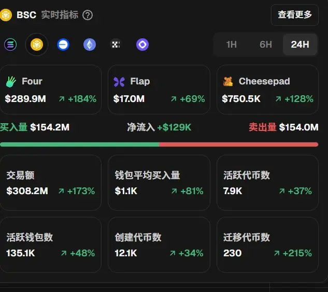Image resolution: width=328 pixels, height=292 pixels.
Task: Click the $289.9M Four volume value
Action: [25, 99]
